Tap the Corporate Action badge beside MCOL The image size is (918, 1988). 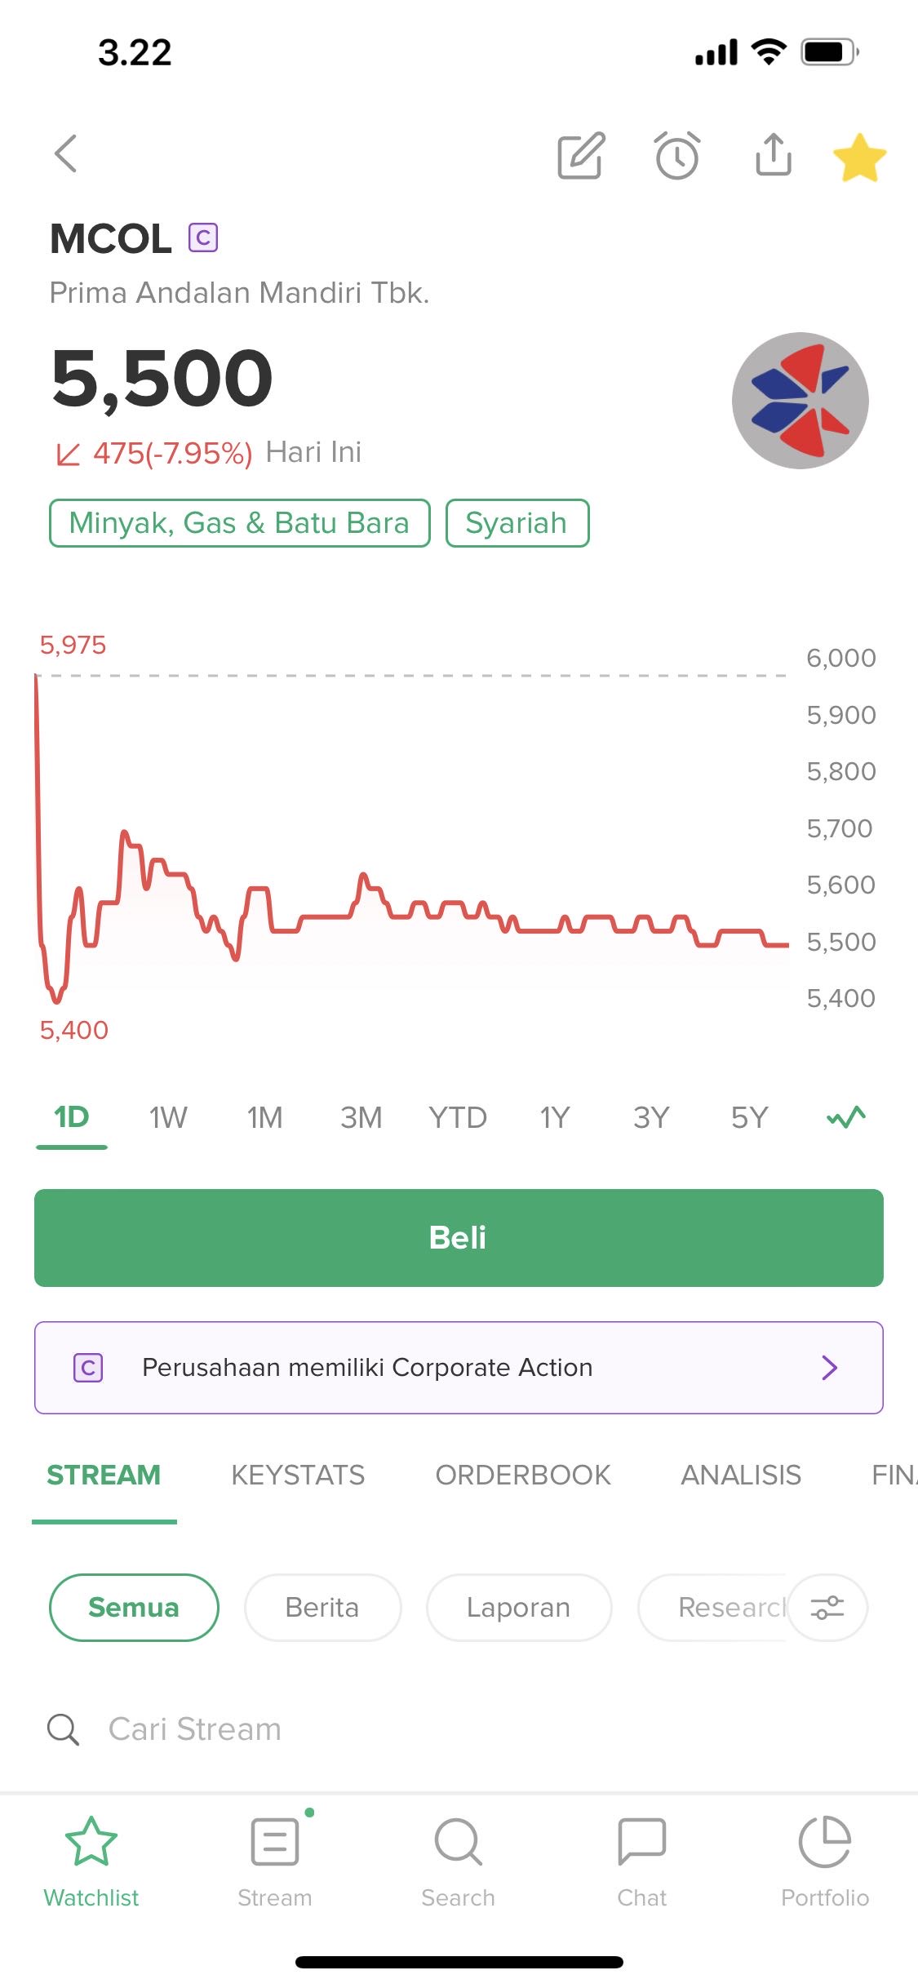tap(203, 238)
